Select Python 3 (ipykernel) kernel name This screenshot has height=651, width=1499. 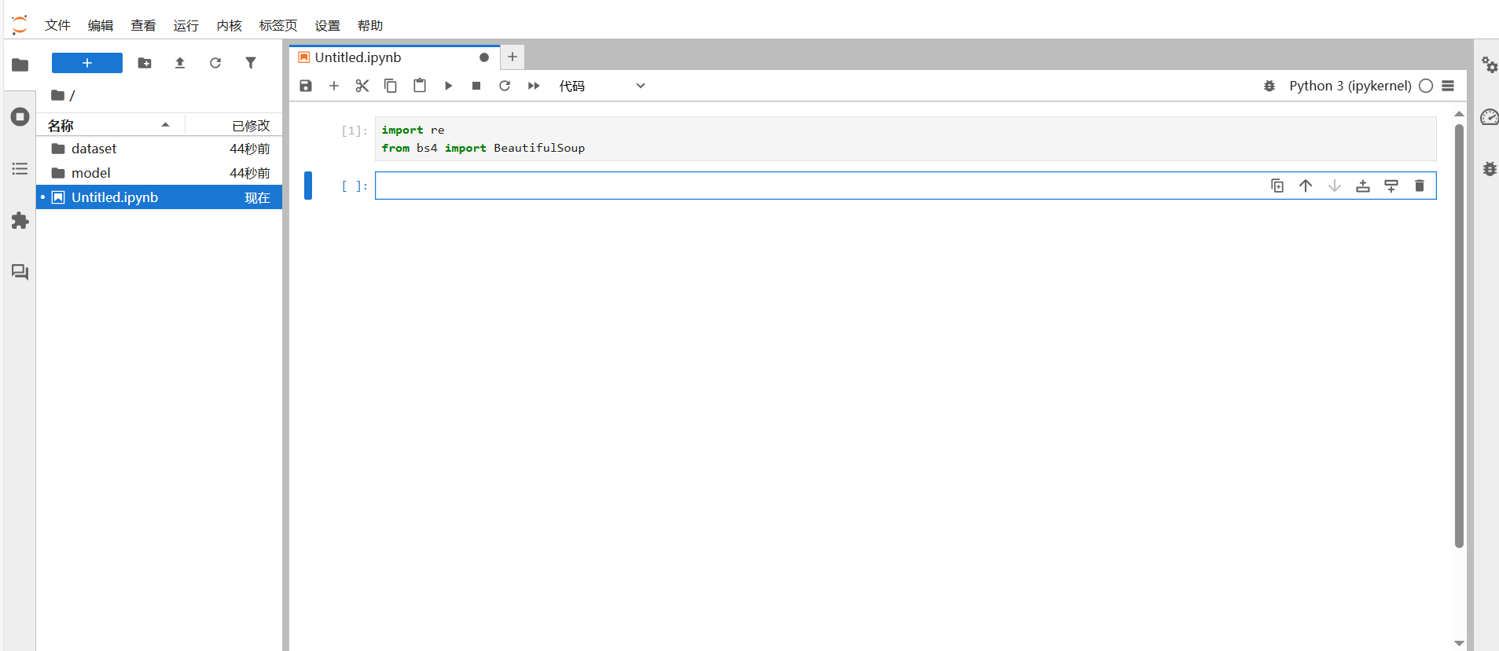click(x=1350, y=86)
